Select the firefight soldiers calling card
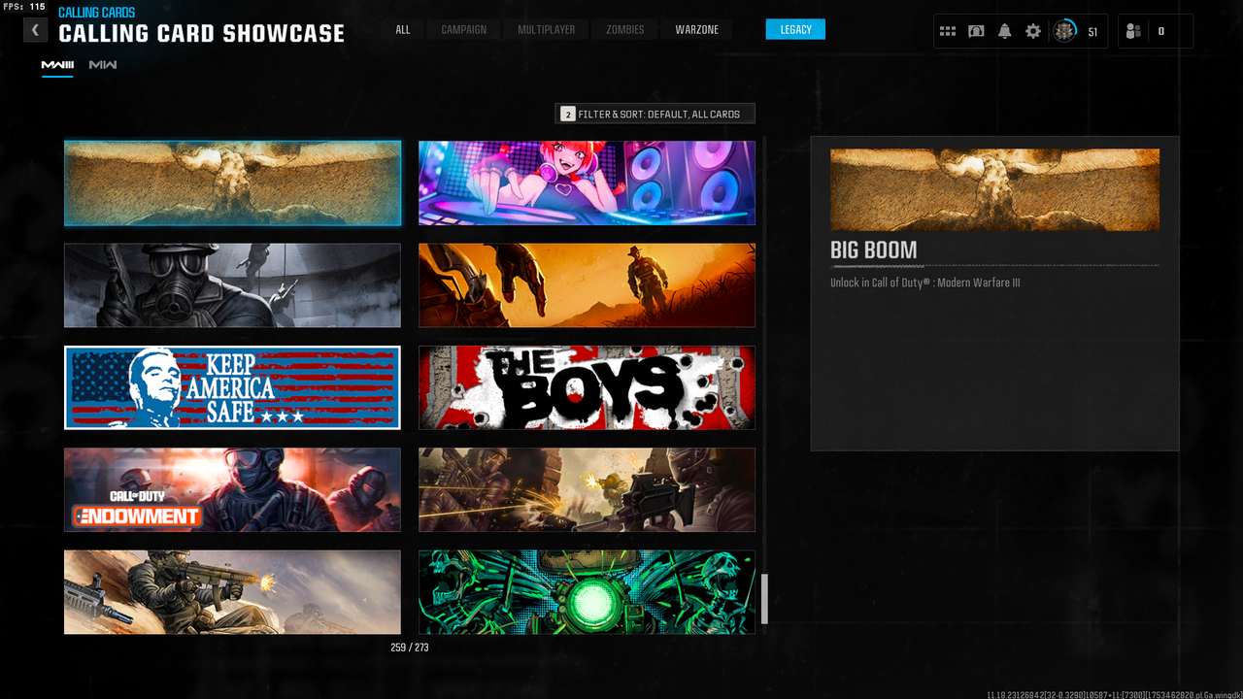Image resolution: width=1243 pixels, height=699 pixels. [587, 489]
